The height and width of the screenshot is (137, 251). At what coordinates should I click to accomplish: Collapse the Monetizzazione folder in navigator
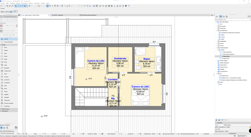coord(217,48)
